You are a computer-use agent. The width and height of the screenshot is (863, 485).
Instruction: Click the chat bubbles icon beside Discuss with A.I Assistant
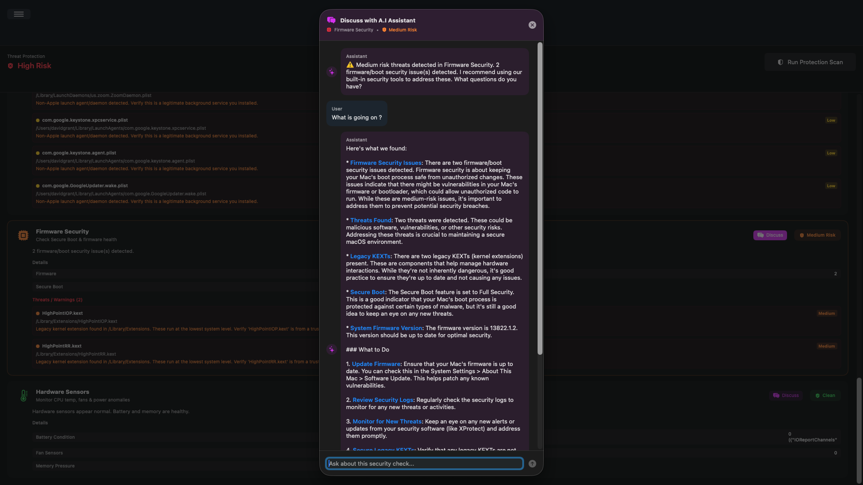pyautogui.click(x=332, y=20)
